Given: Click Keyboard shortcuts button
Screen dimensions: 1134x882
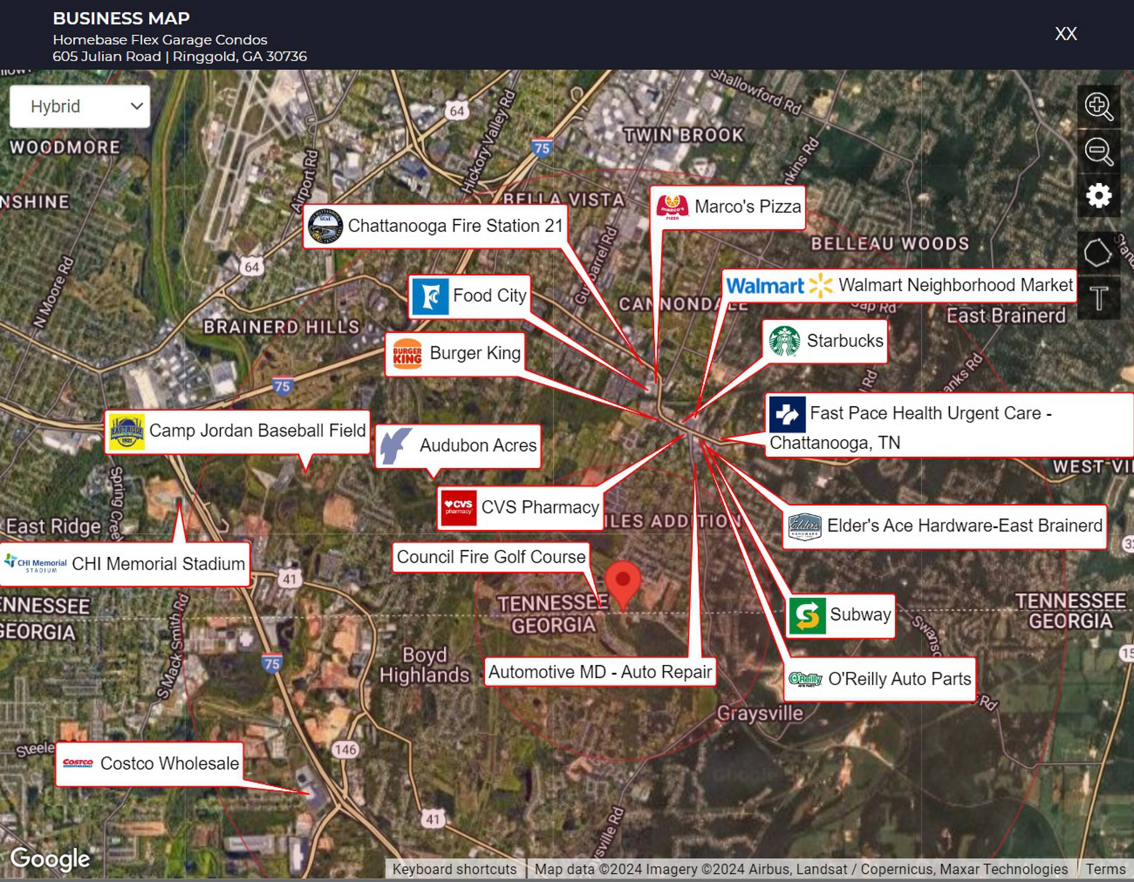Looking at the screenshot, I should tap(454, 869).
